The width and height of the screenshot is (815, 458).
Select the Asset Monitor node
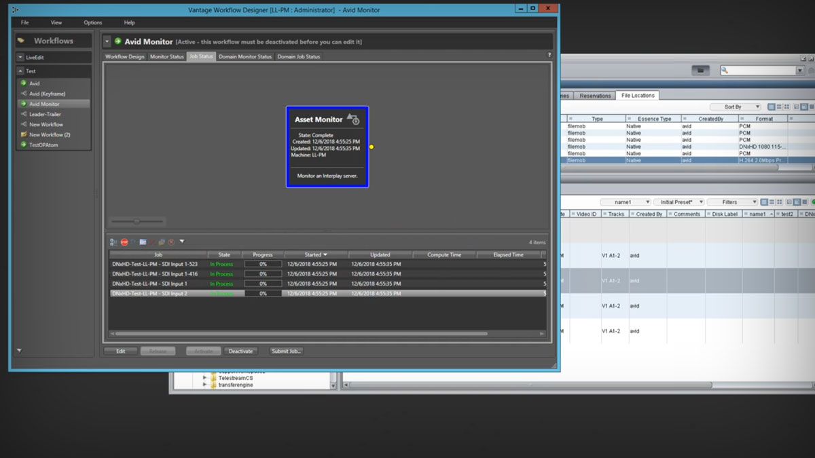coord(327,147)
